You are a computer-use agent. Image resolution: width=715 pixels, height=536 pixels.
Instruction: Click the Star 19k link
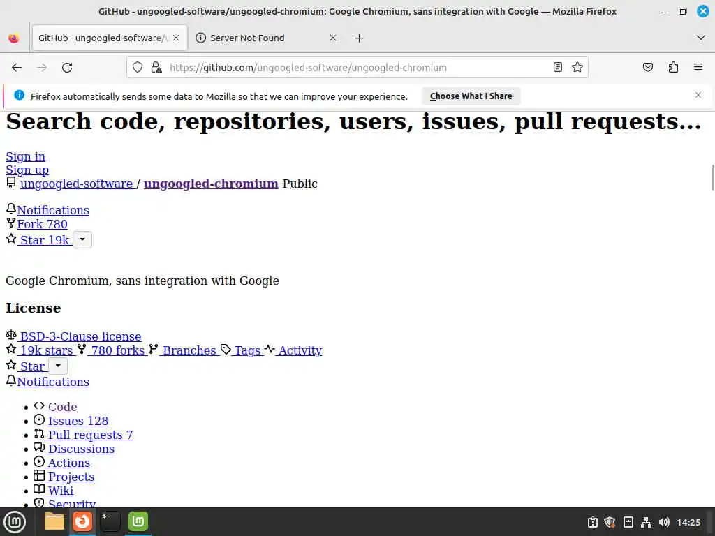[x=44, y=240]
